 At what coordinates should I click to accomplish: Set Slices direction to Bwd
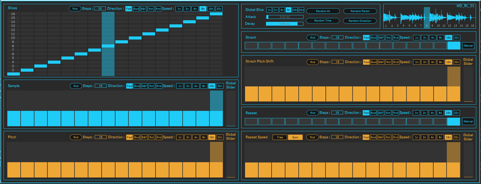136,9
